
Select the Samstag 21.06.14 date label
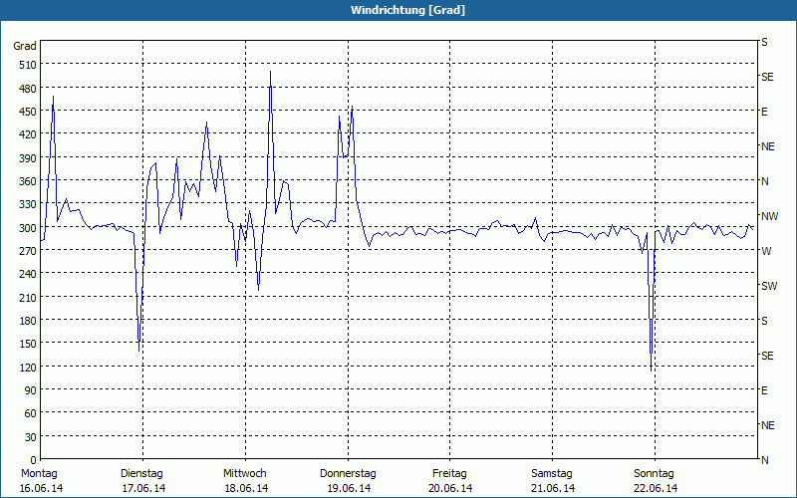click(x=552, y=481)
